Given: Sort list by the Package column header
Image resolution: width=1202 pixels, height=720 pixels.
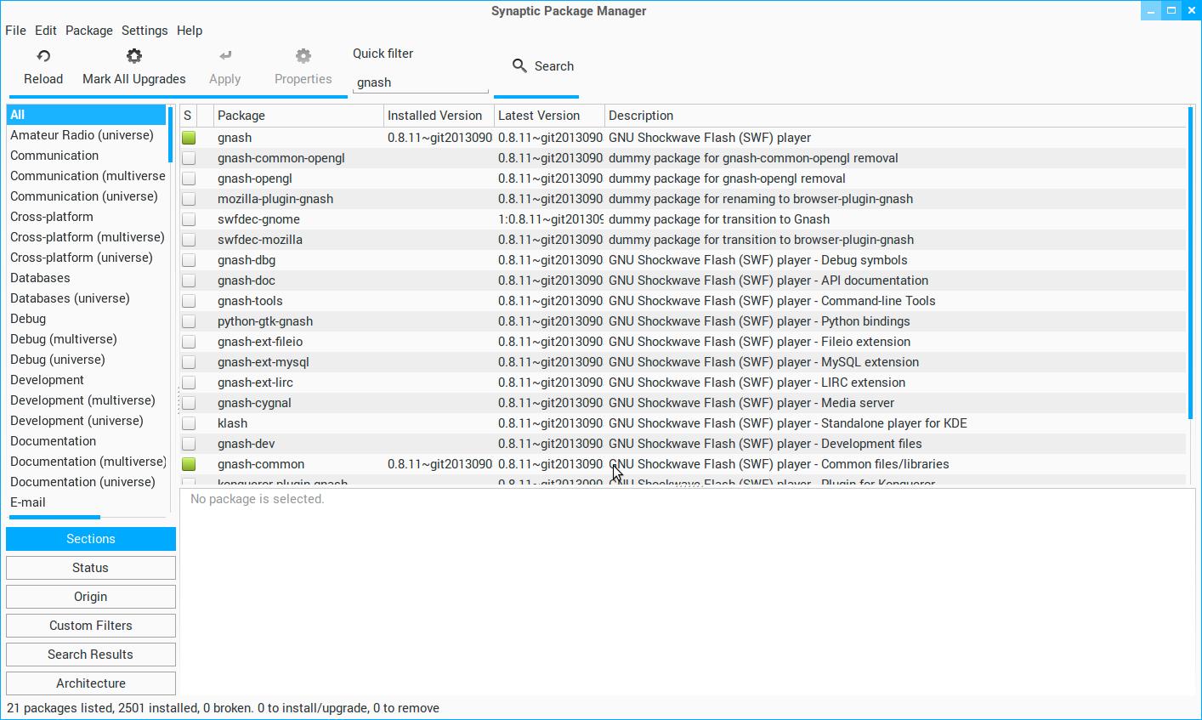Looking at the screenshot, I should (x=298, y=116).
